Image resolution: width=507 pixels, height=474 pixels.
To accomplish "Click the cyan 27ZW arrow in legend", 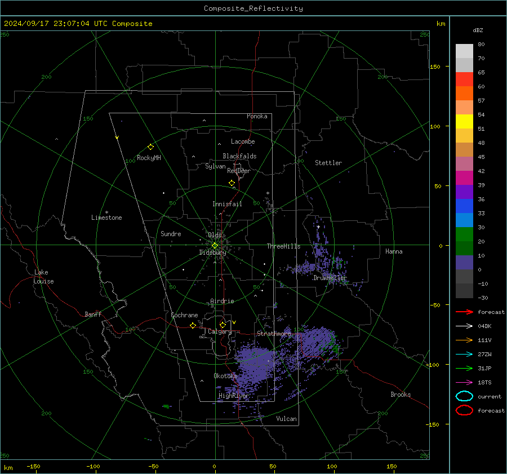I will click(464, 355).
